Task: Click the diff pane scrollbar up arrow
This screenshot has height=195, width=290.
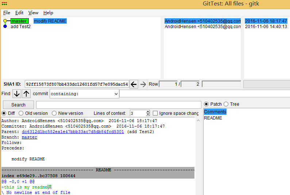Action: point(198,120)
